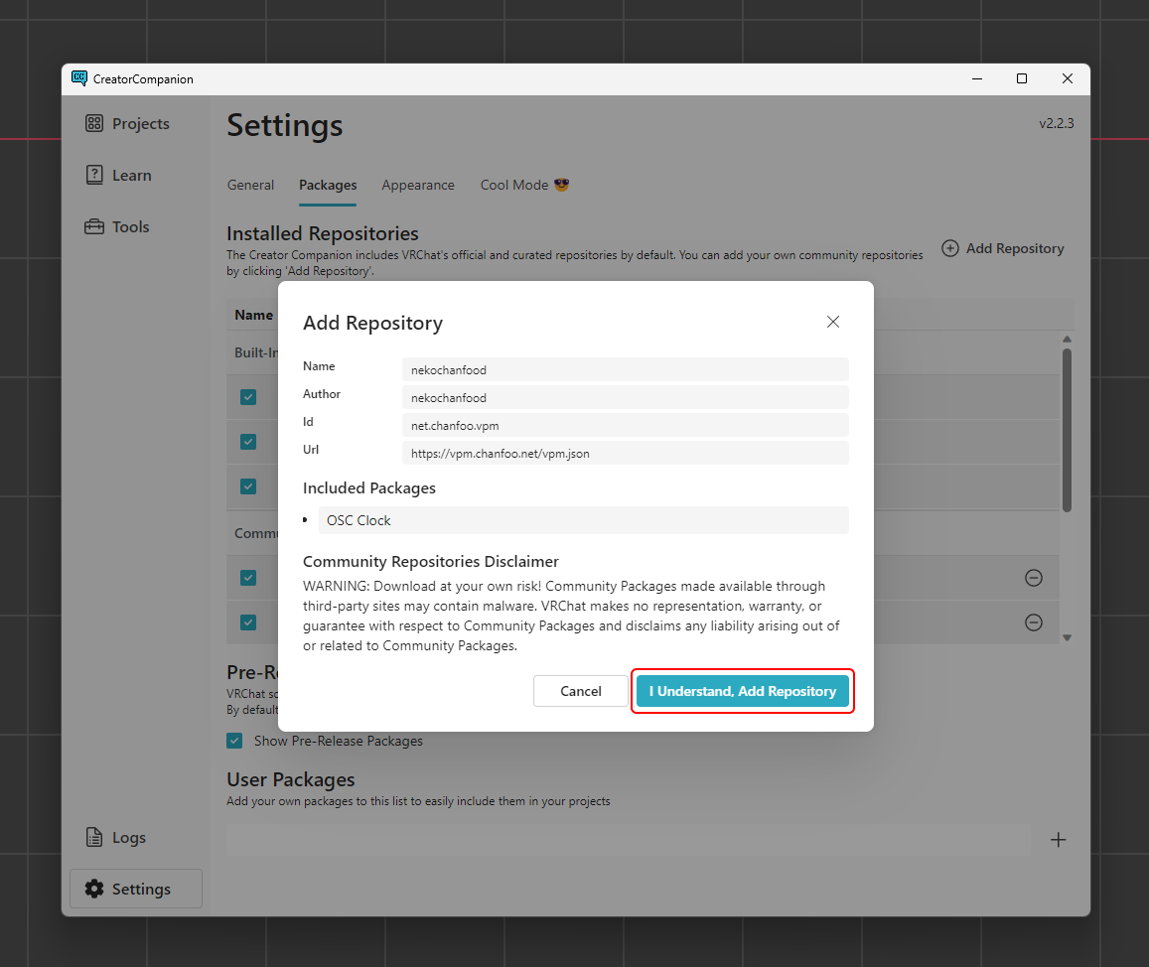Click the Url field in dialog
The height and width of the screenshot is (967, 1149).
[x=625, y=453]
